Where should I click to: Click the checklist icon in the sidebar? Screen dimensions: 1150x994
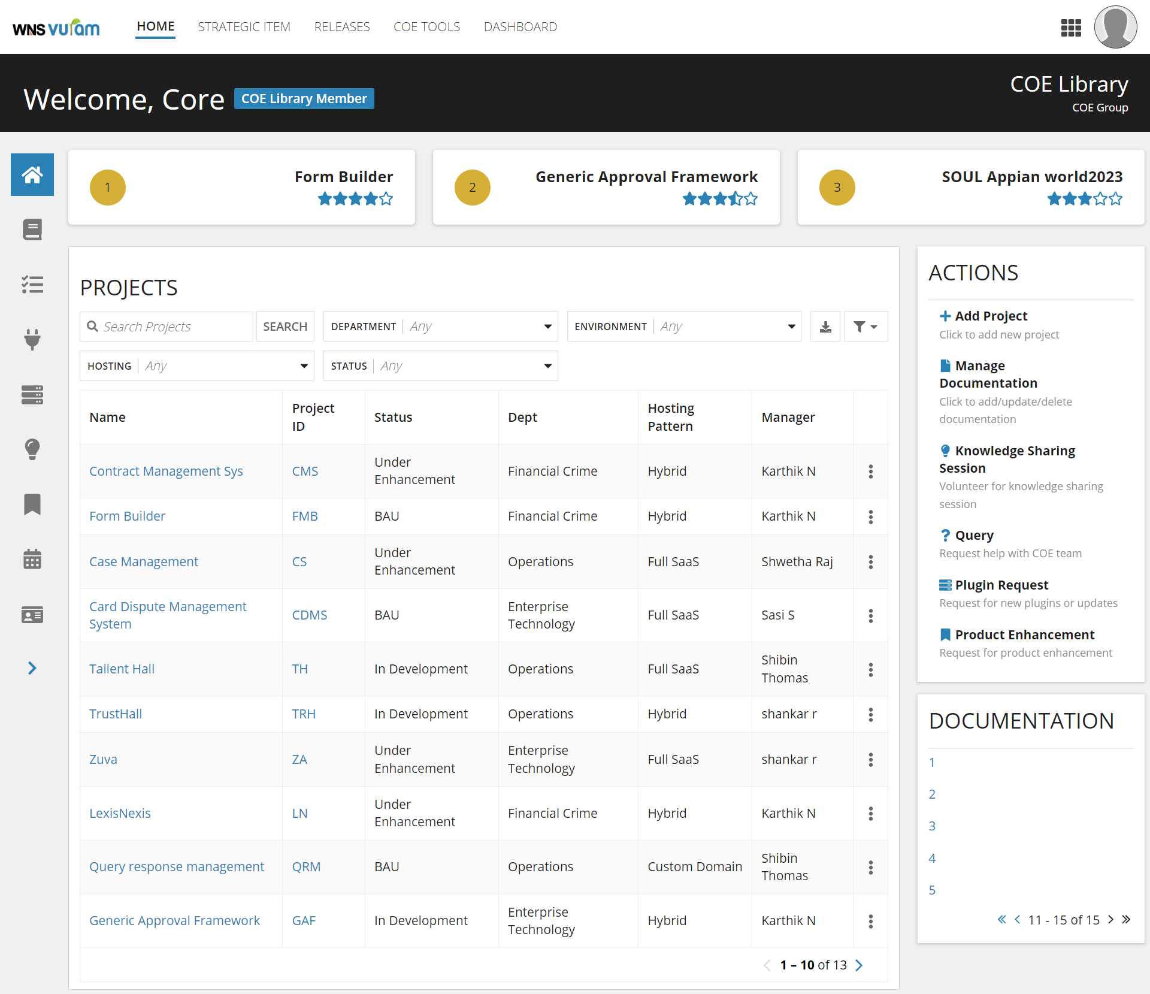click(32, 285)
